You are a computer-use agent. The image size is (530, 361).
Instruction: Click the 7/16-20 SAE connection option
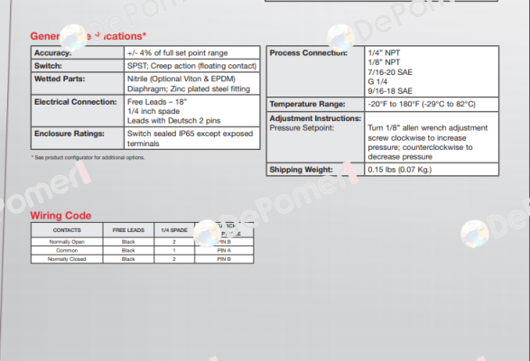click(x=390, y=72)
